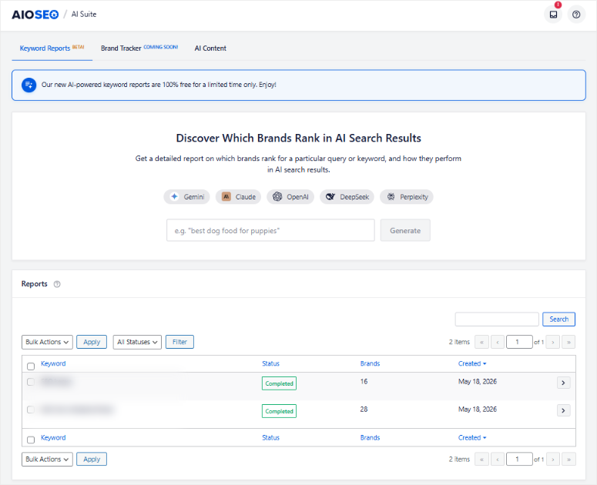This screenshot has height=485, width=597.
Task: Tick the checkbox for the 16-brands report
Action: [31, 382]
